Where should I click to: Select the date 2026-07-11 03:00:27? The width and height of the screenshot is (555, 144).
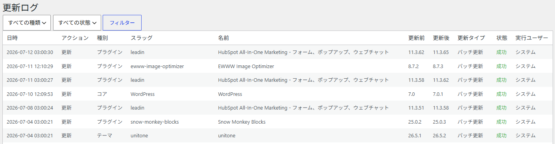point(30,80)
